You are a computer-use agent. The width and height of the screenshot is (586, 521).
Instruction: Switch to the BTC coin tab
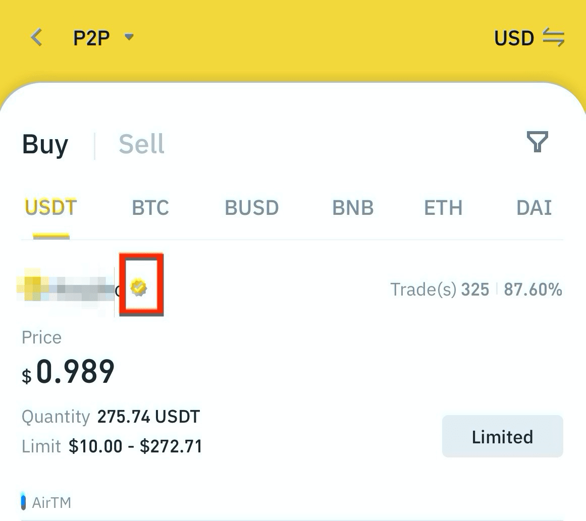(x=150, y=208)
